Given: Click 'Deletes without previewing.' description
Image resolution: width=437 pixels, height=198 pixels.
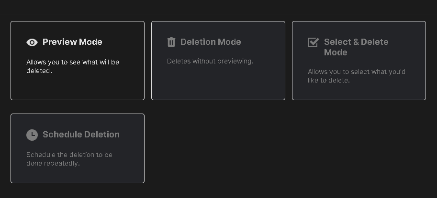Looking at the screenshot, I should click(x=210, y=62).
